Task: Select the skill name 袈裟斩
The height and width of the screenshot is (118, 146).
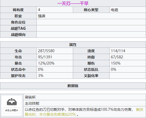Action: click(30, 97)
